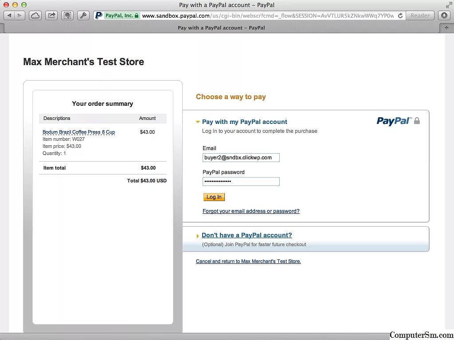Open the Bodum Brazil Coffee Press link
This screenshot has width=454, height=340.
[79, 132]
